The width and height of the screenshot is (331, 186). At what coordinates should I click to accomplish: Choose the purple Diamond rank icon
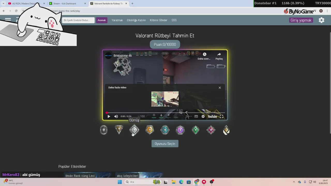coord(180,130)
